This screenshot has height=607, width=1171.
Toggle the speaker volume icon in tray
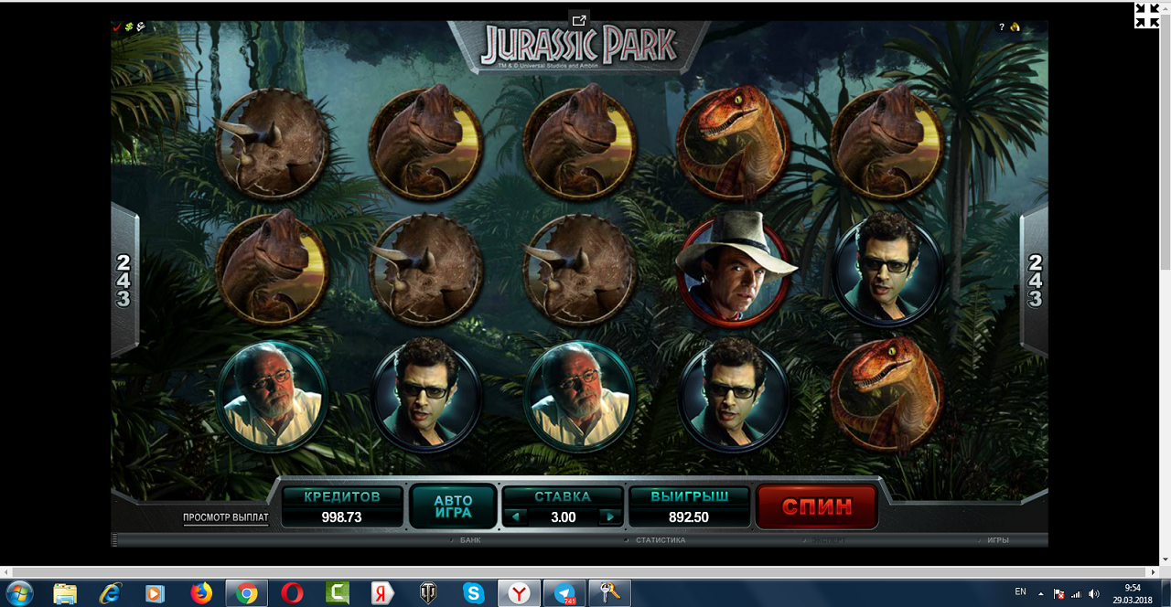point(1094,593)
